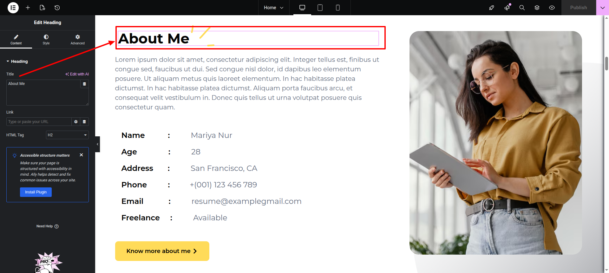This screenshot has width=609, height=273.
Task: Open the revision History icon
Action: (57, 8)
